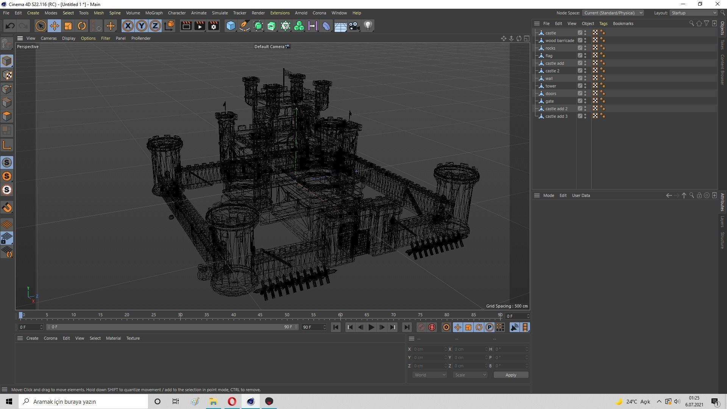Toggle layer checkbox for castle object

click(580, 33)
